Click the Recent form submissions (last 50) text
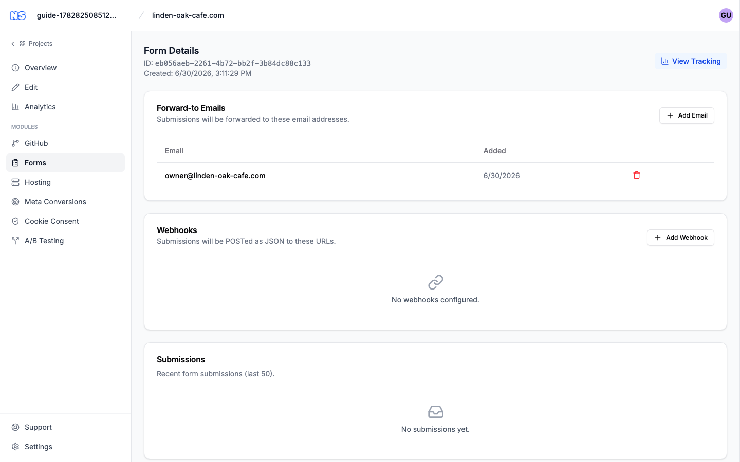The image size is (740, 462). coord(216,374)
